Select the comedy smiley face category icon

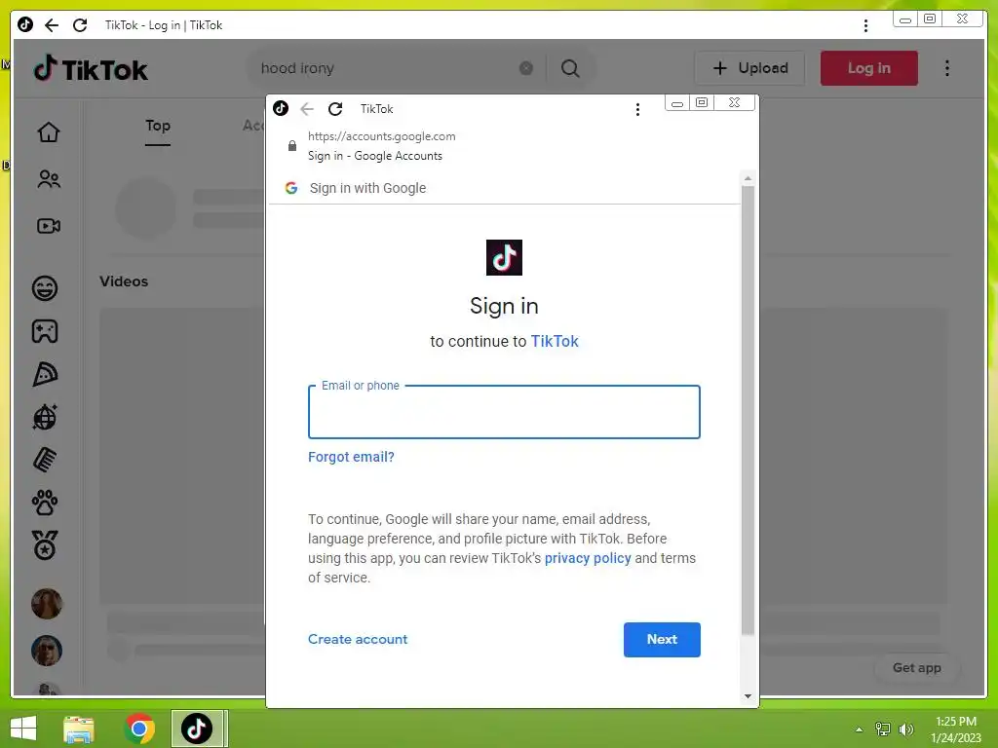pyautogui.click(x=45, y=288)
